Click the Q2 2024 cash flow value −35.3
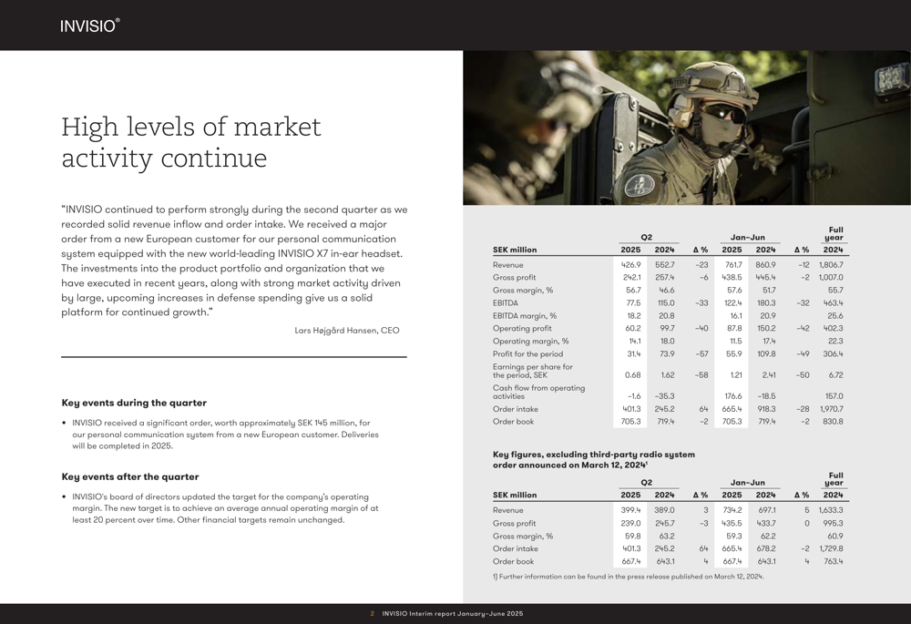 665,395
